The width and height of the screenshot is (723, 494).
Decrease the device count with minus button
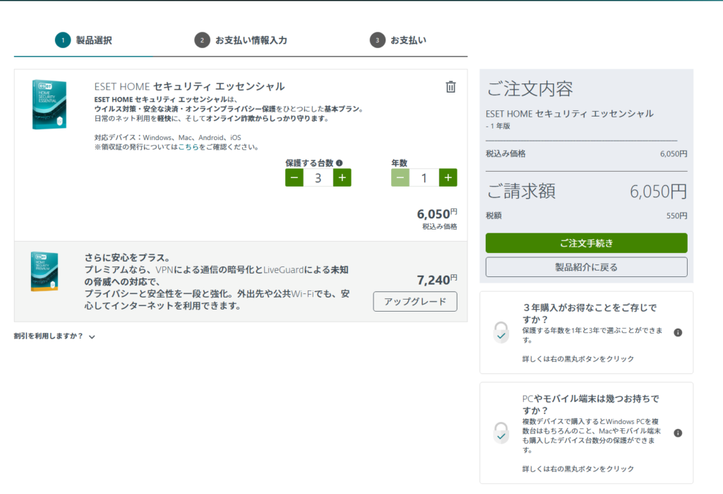pyautogui.click(x=294, y=178)
